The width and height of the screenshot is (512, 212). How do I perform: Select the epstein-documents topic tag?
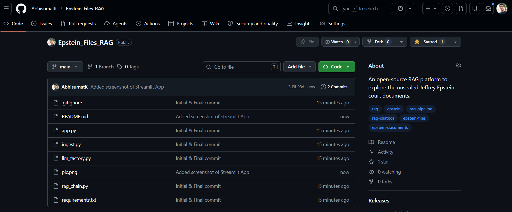(390, 128)
